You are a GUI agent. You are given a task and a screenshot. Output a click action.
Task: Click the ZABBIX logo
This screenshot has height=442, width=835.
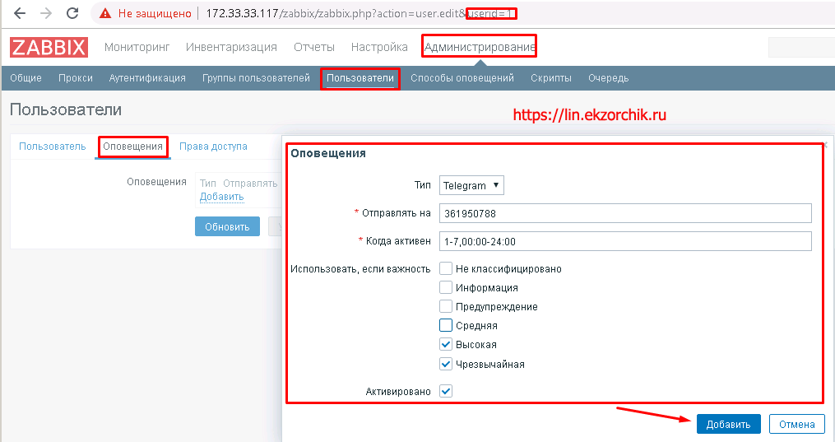click(49, 47)
